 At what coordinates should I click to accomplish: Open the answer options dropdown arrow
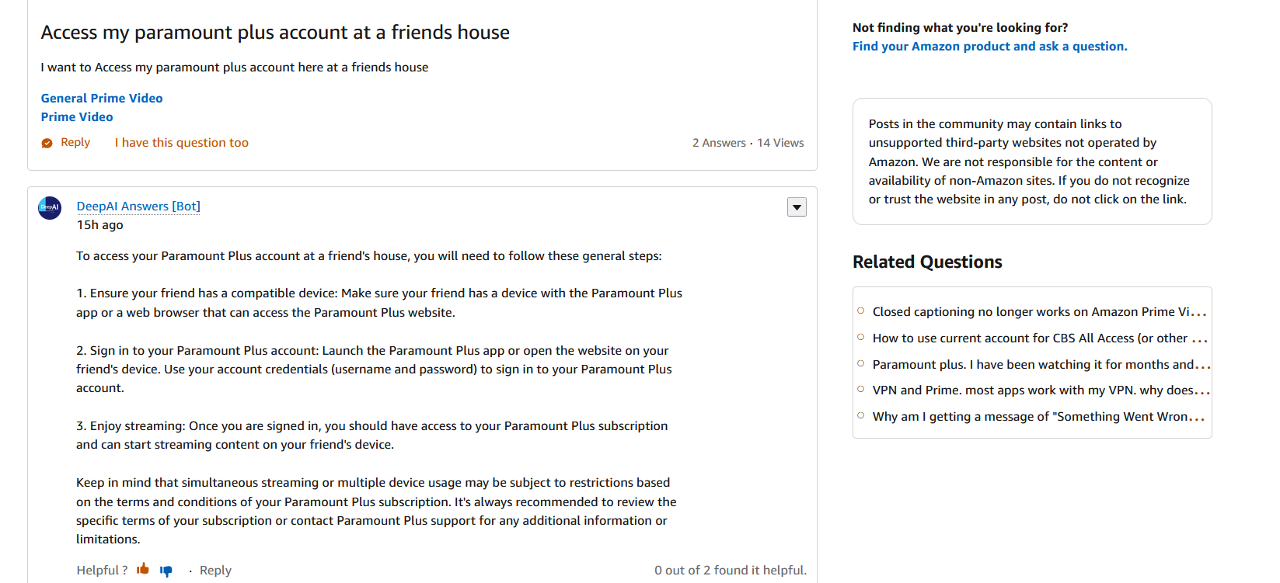pos(797,206)
